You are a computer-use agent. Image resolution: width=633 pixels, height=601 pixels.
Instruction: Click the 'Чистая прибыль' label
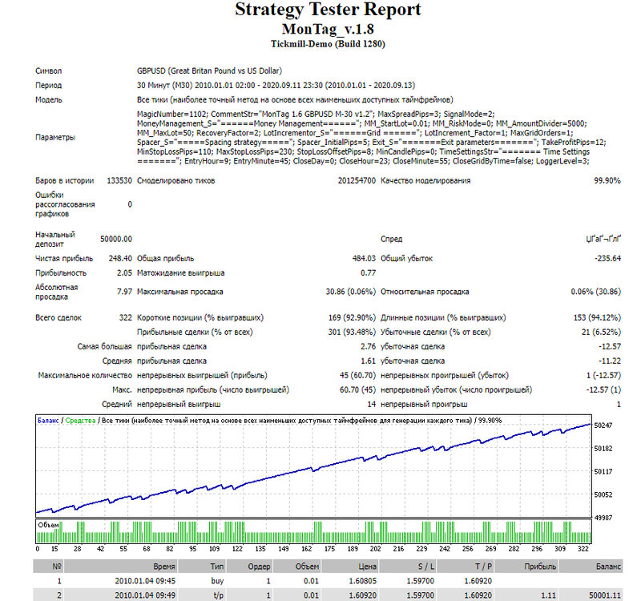(64, 259)
